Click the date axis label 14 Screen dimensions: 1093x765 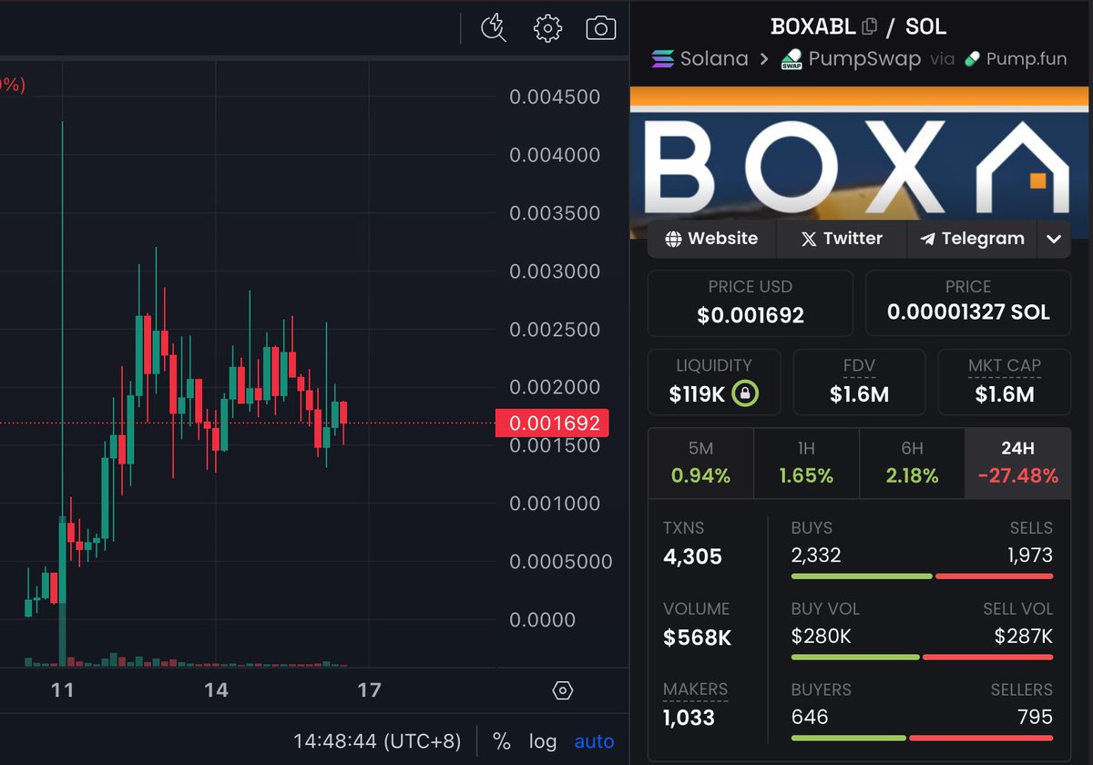(216, 690)
